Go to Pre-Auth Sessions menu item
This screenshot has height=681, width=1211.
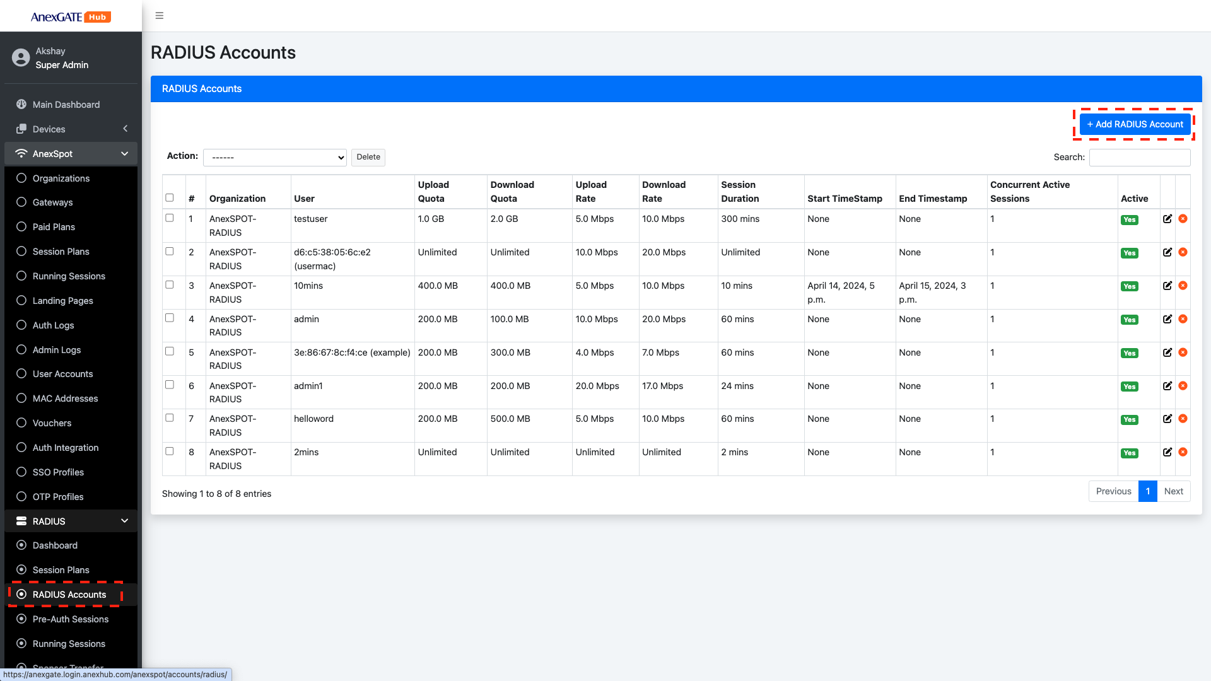[x=71, y=619]
